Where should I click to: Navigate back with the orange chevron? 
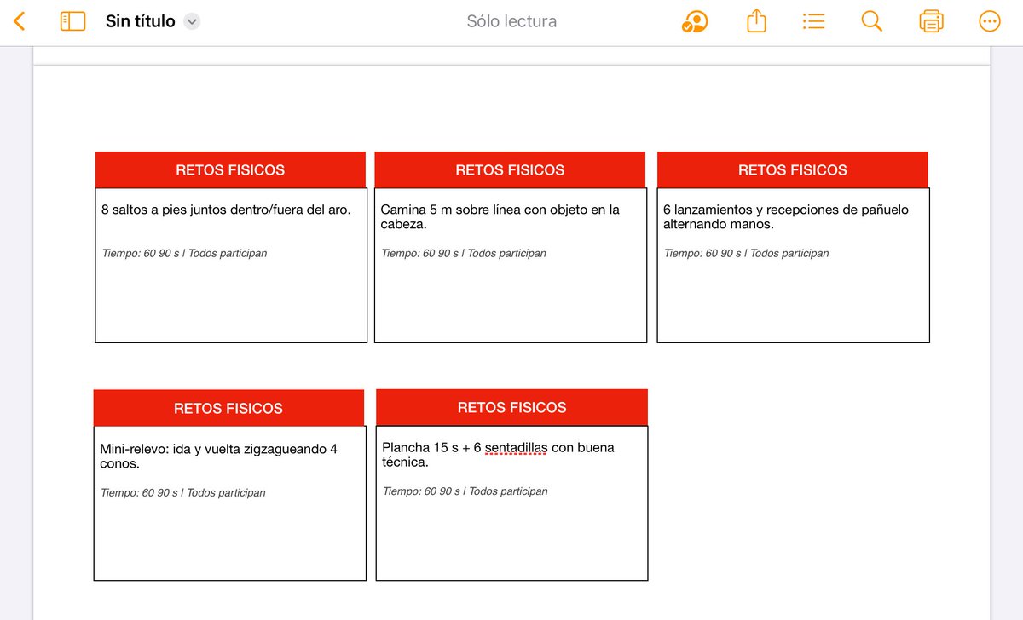tap(19, 21)
